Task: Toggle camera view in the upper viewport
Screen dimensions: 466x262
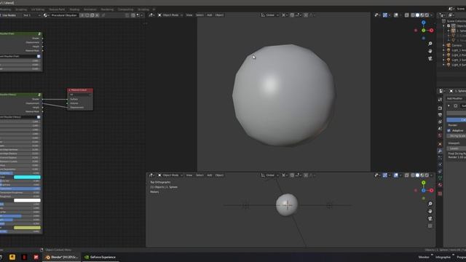Action: [x=430, y=58]
